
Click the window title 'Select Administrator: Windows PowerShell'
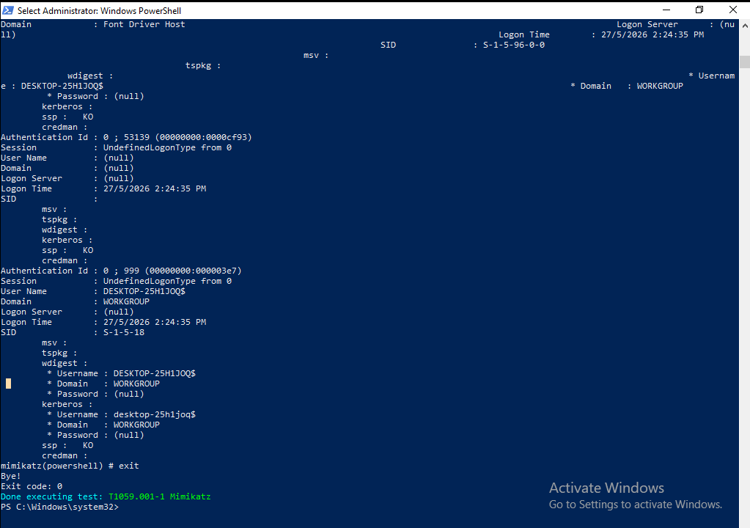point(99,10)
